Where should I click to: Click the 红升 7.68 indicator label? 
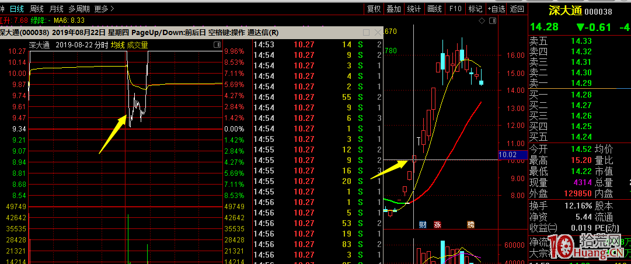pos(13,20)
